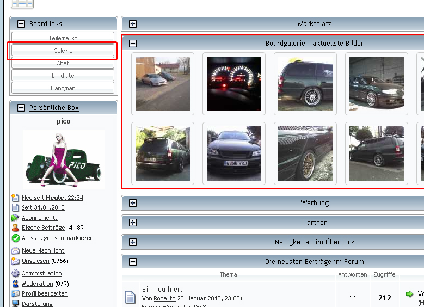Collapse the Boardgalerie section

click(x=133, y=44)
